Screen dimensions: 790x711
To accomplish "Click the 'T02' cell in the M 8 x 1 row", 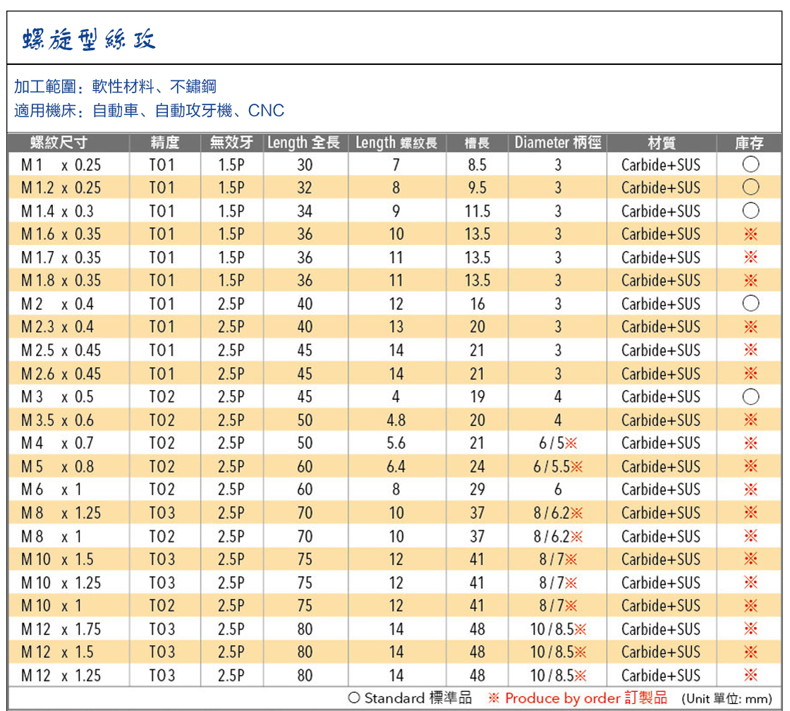I will coord(162,537).
